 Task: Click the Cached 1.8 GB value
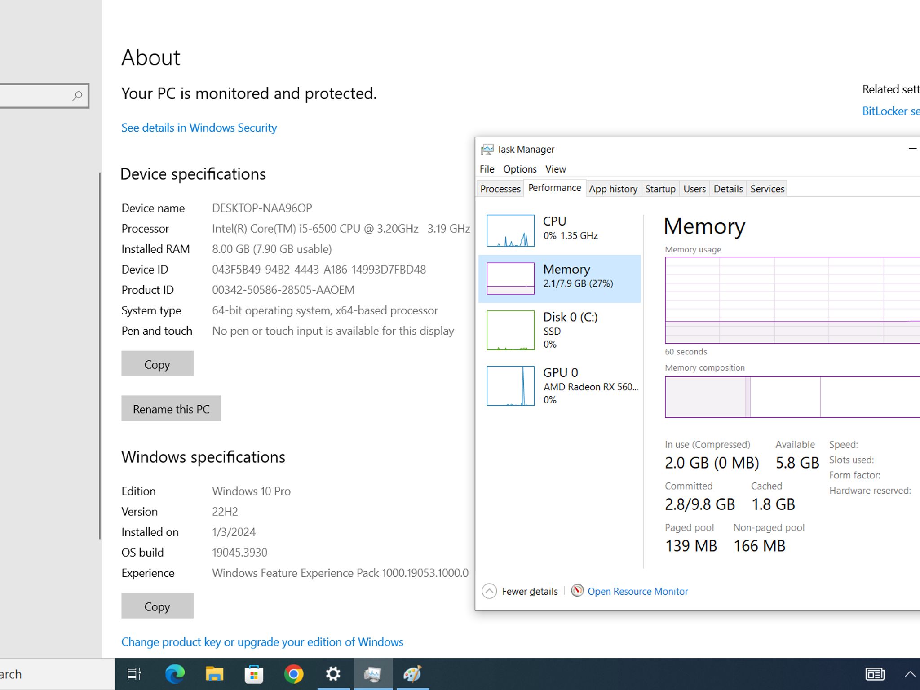[773, 504]
